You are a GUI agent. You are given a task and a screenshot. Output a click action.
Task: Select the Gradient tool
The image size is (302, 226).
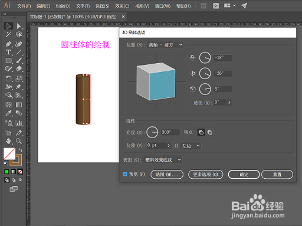tap(19, 105)
